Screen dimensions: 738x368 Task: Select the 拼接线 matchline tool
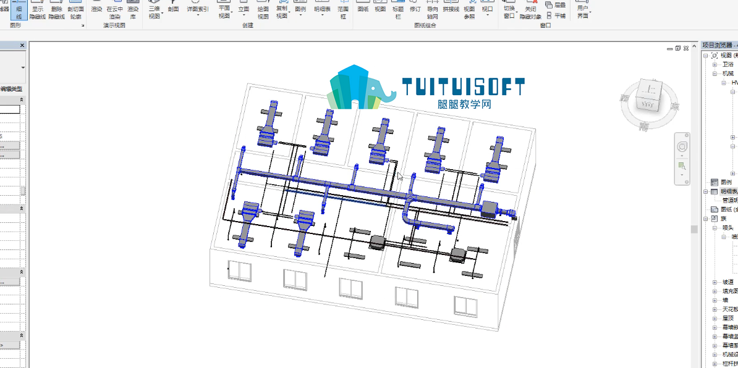pos(451,7)
